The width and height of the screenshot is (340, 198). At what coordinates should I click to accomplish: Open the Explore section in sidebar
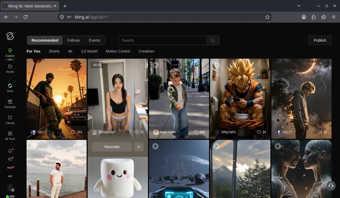pos(10,53)
